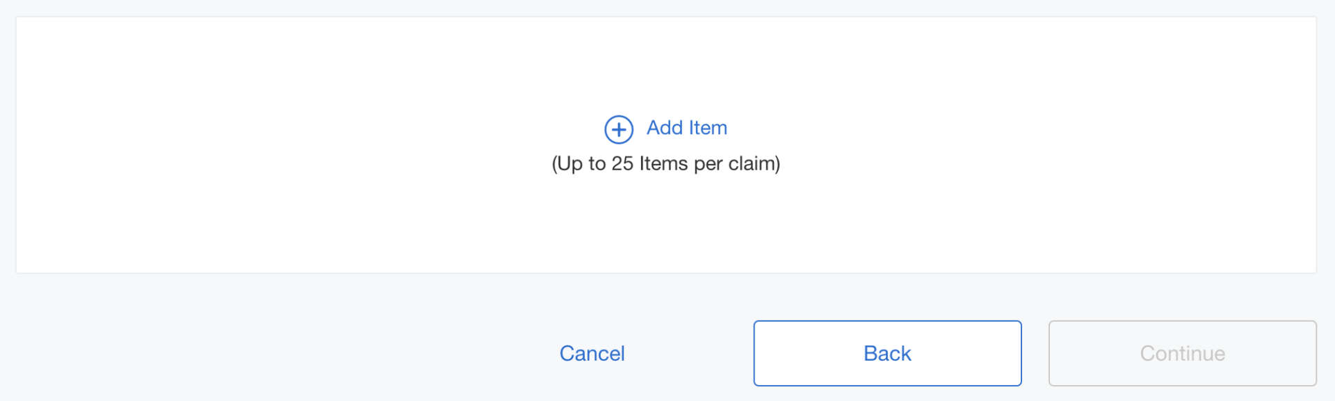This screenshot has height=401, width=1335.
Task: Click the "Up to 25 Items per claim" note
Action: pyautogui.click(x=665, y=164)
